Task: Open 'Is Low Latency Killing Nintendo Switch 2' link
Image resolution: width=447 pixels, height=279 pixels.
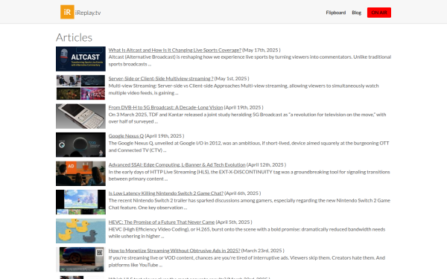Action: click(166, 193)
